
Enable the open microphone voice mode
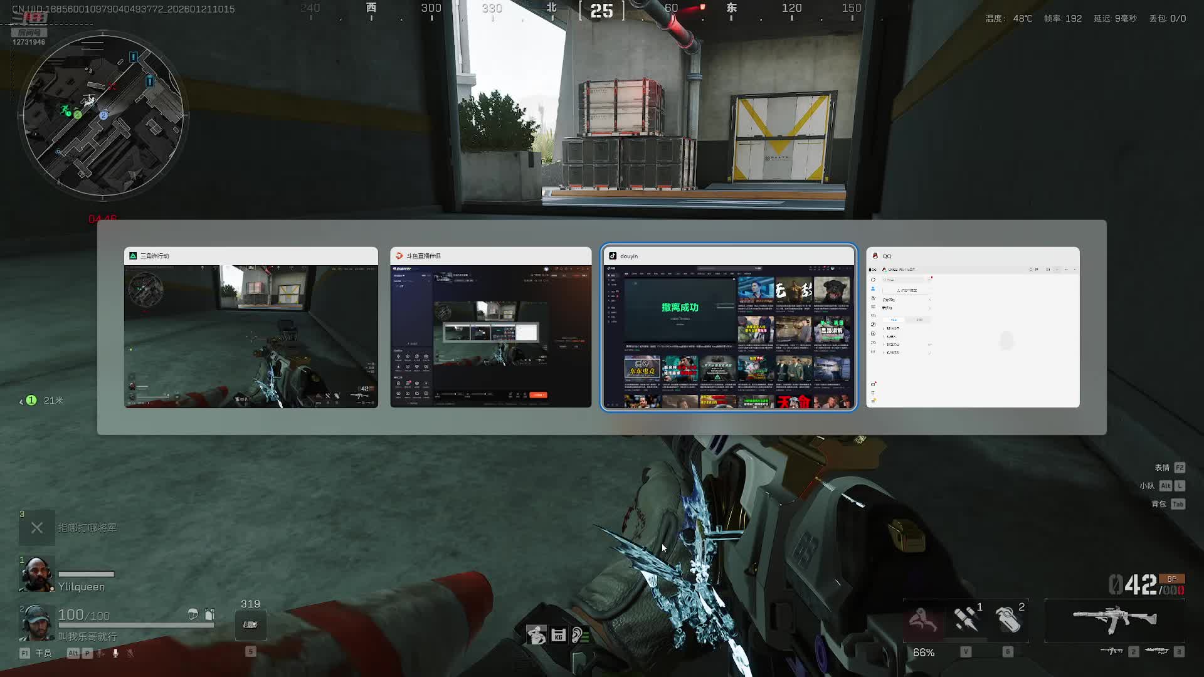click(115, 653)
